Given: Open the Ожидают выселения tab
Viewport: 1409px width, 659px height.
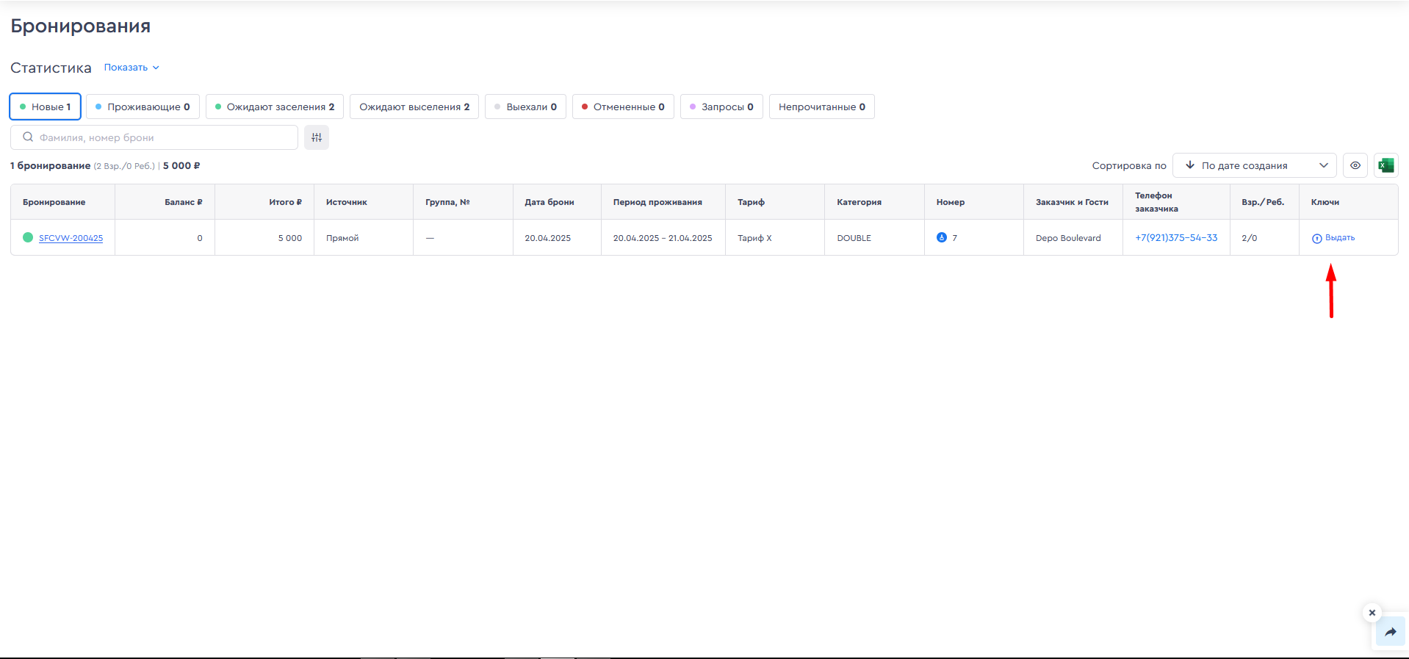Looking at the screenshot, I should pos(414,107).
